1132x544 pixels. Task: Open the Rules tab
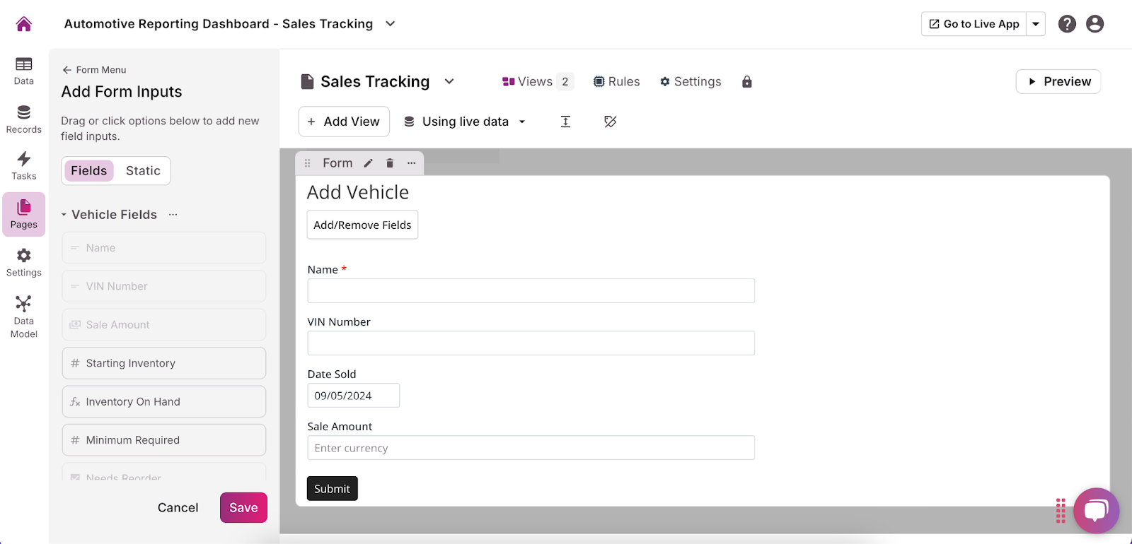tap(616, 82)
